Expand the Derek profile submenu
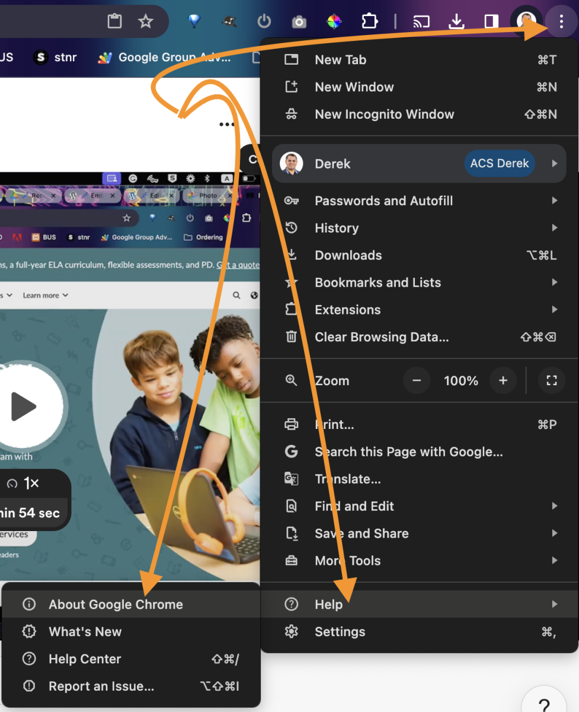 pyautogui.click(x=420, y=163)
